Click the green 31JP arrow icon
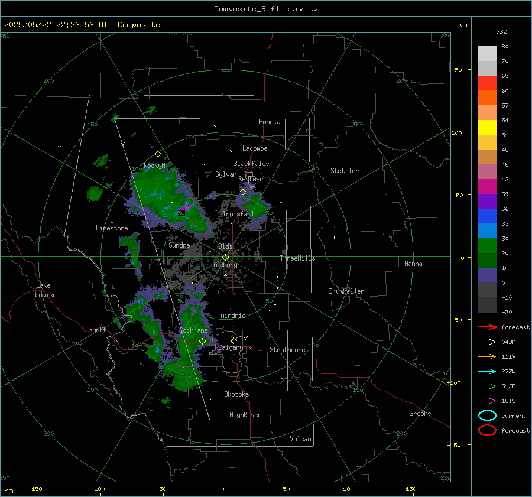This screenshot has width=532, height=497. [487, 386]
